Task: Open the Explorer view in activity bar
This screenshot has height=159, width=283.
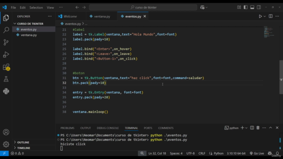Action: click(6, 18)
